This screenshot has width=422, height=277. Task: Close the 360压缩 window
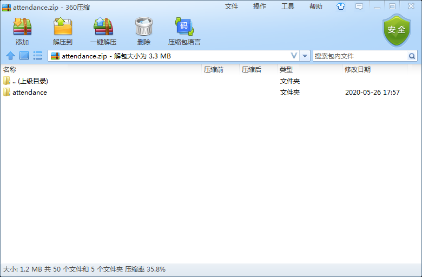tap(411, 6)
